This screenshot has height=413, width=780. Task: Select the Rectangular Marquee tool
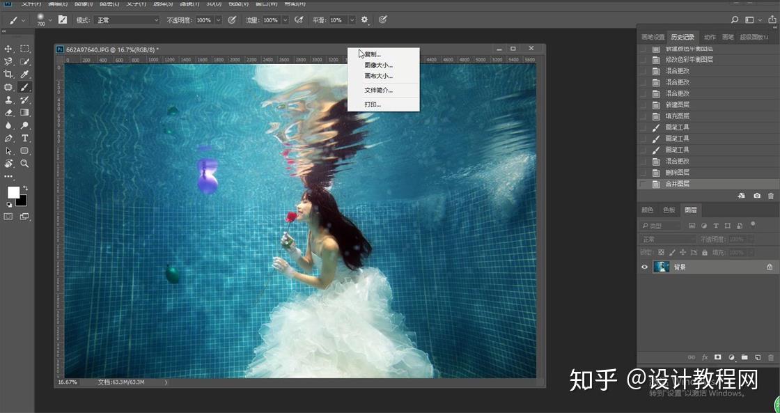[24, 49]
